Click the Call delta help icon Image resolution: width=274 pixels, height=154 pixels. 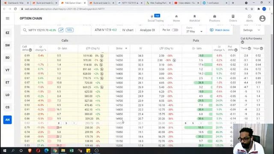30,50
